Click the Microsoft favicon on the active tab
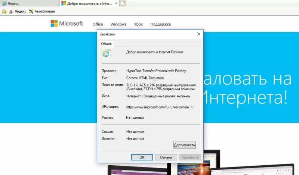Image resolution: width=299 pixels, height=175 pixels. point(64,3)
